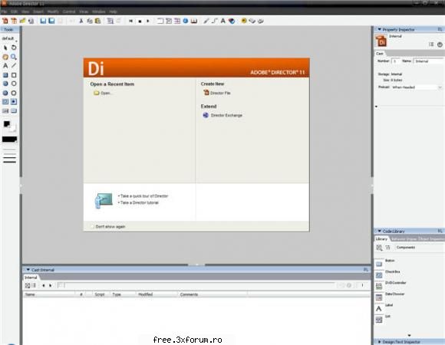Create a new Director File
445x345 pixels.
coord(217,93)
